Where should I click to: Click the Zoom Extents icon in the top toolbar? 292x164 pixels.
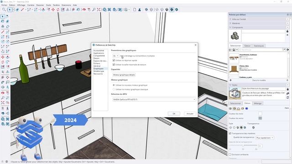coord(99,10)
